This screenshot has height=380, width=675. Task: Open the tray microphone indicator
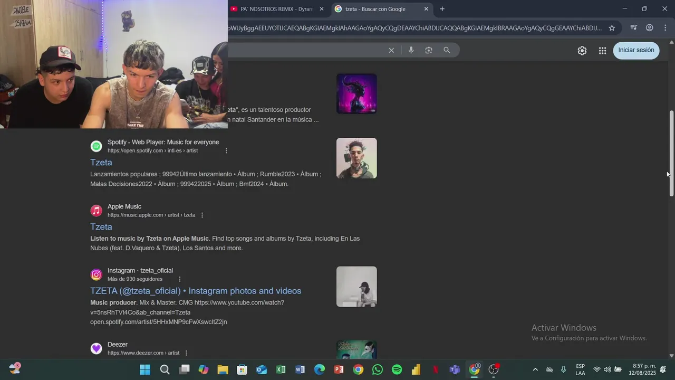click(x=564, y=369)
